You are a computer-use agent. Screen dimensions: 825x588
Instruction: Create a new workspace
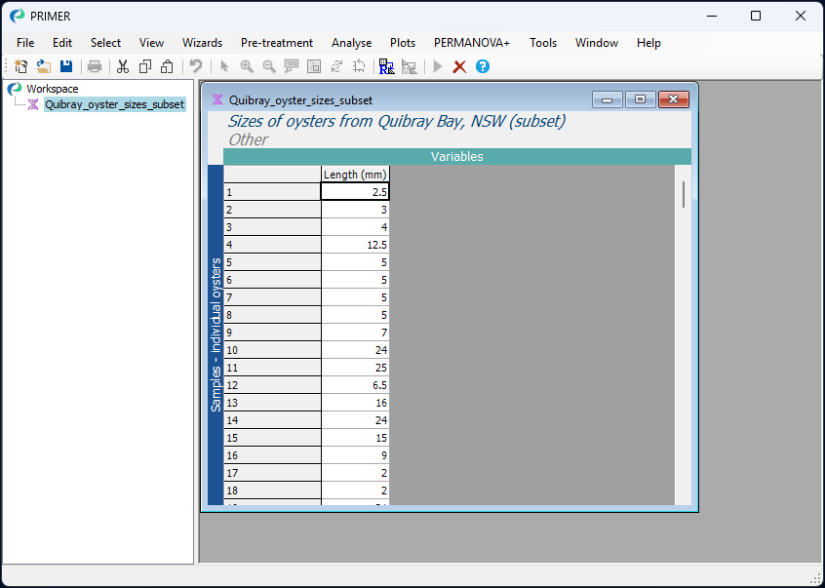(x=20, y=66)
